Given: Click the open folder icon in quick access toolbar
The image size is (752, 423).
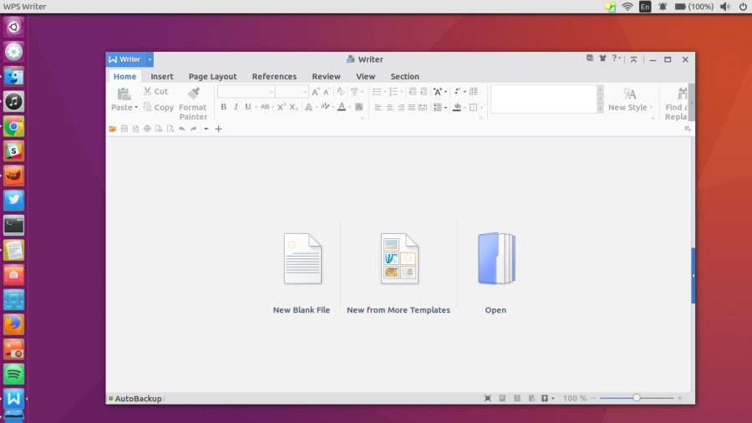Looking at the screenshot, I should pyautogui.click(x=113, y=129).
